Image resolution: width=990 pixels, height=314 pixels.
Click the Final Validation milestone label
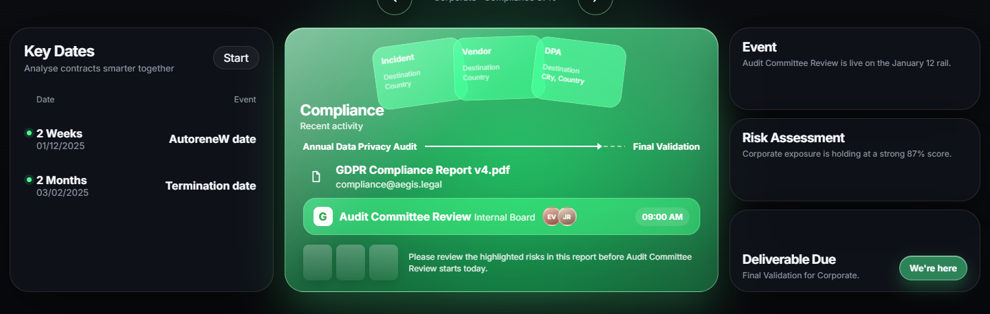[666, 146]
